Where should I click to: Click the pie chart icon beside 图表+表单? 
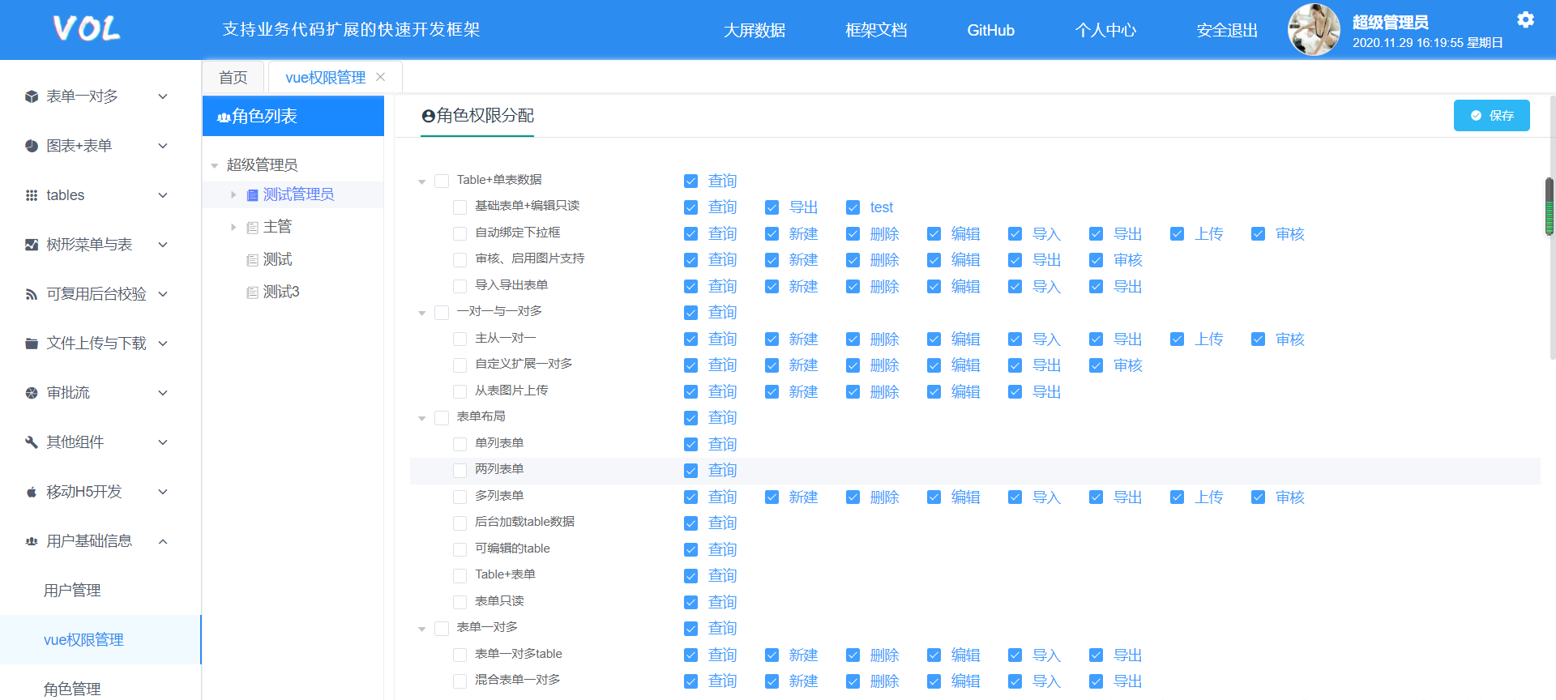pyautogui.click(x=32, y=146)
